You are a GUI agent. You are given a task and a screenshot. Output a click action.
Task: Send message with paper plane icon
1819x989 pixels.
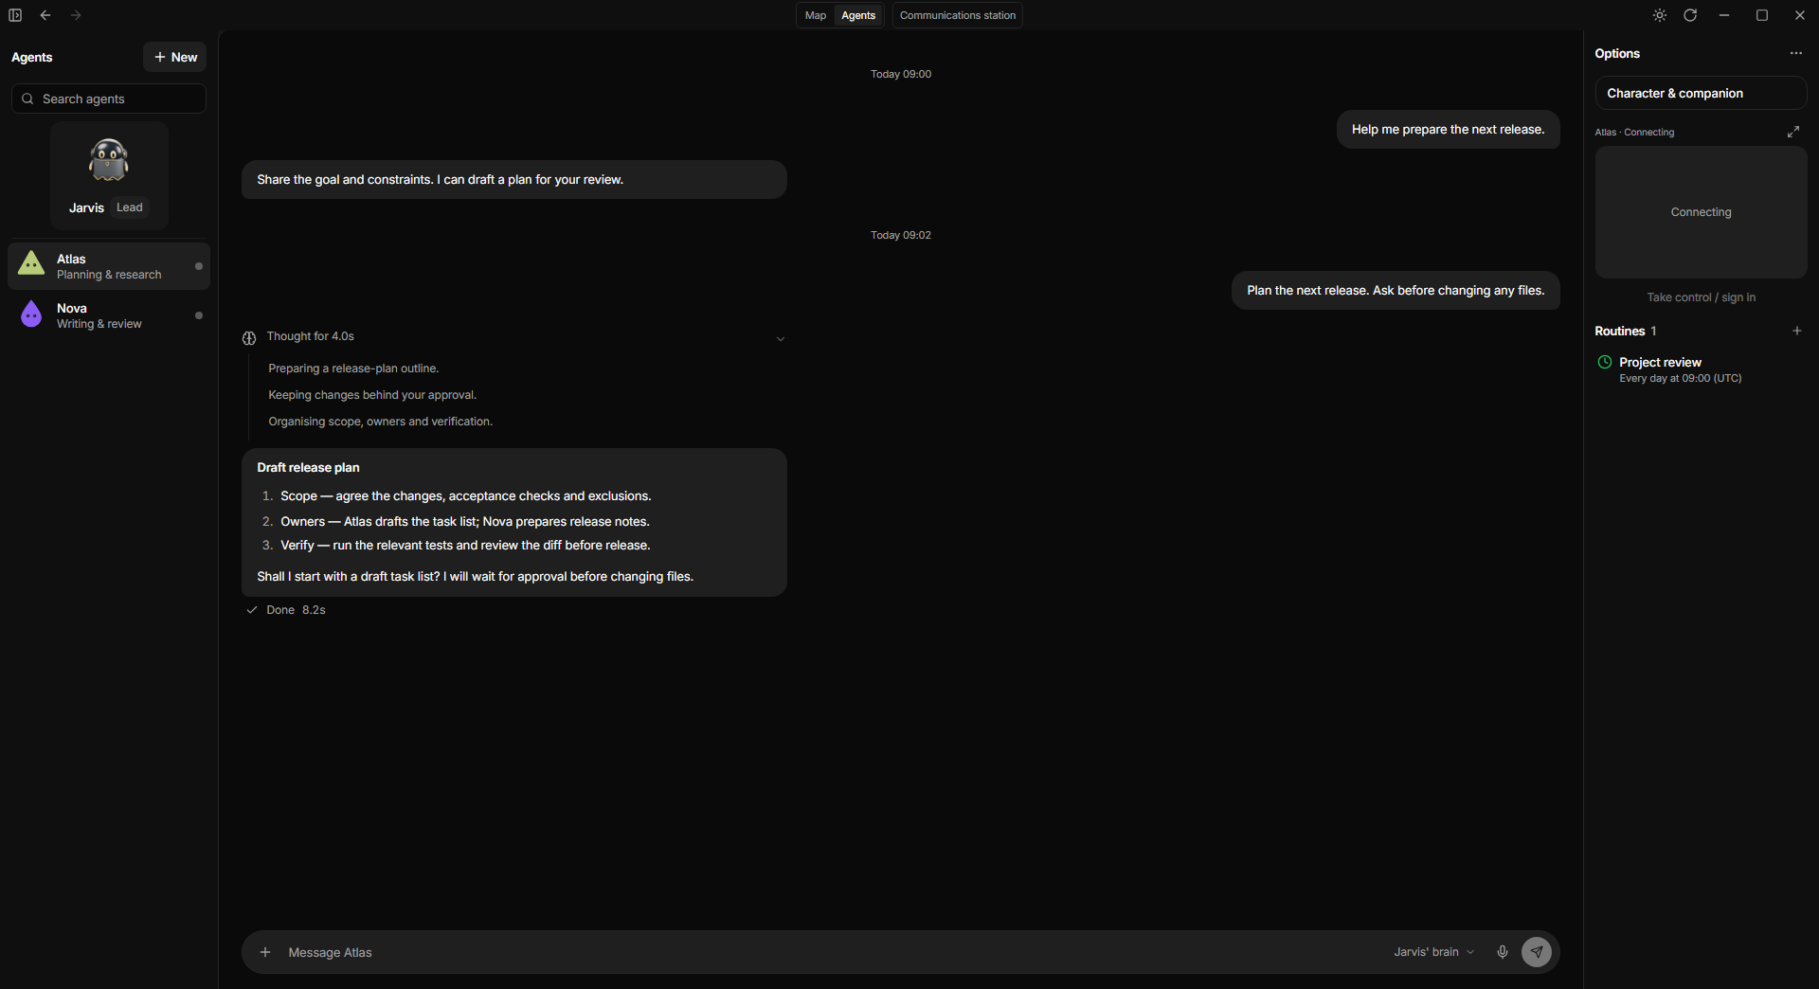point(1537,952)
